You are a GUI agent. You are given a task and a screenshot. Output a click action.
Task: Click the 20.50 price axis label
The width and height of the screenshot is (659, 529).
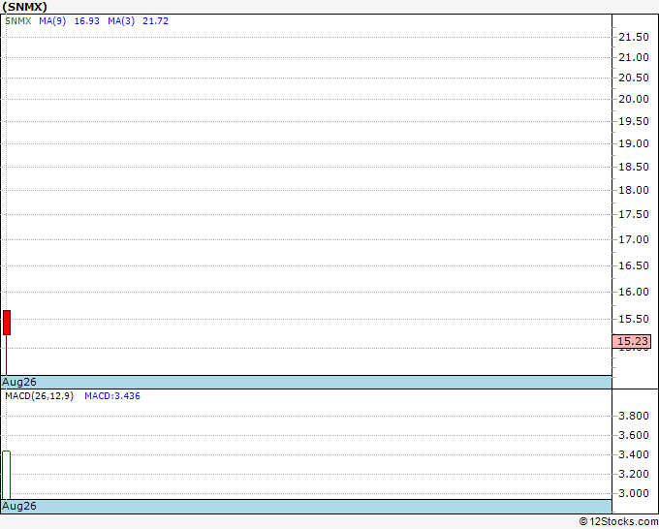(x=634, y=78)
